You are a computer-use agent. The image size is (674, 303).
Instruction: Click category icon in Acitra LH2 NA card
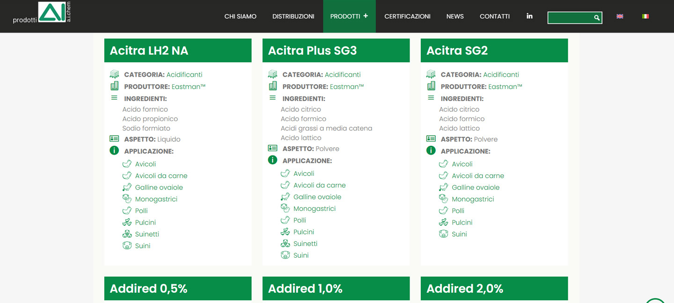114,74
